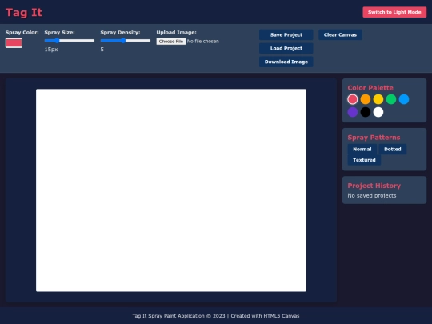Click the 'Spray Density:' label
The image size is (432, 324).
[120, 33]
